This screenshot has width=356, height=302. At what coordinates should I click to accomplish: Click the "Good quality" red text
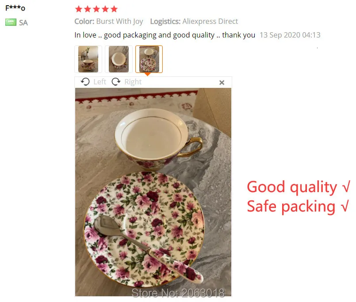click(x=292, y=187)
